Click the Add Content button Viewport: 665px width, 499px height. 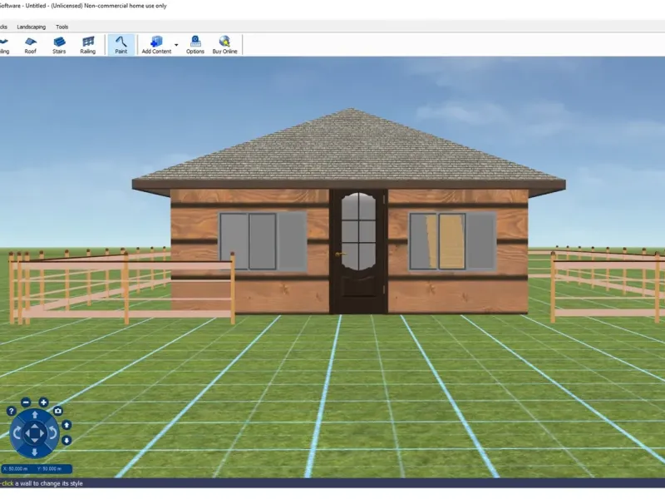tap(156, 45)
